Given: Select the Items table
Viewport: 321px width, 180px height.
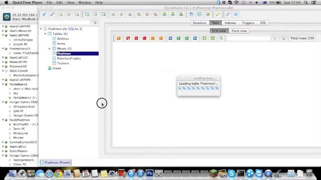Looking at the screenshot, I should coord(61,43).
